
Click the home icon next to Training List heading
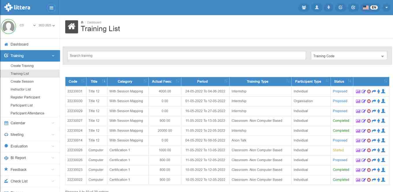pyautogui.click(x=72, y=27)
